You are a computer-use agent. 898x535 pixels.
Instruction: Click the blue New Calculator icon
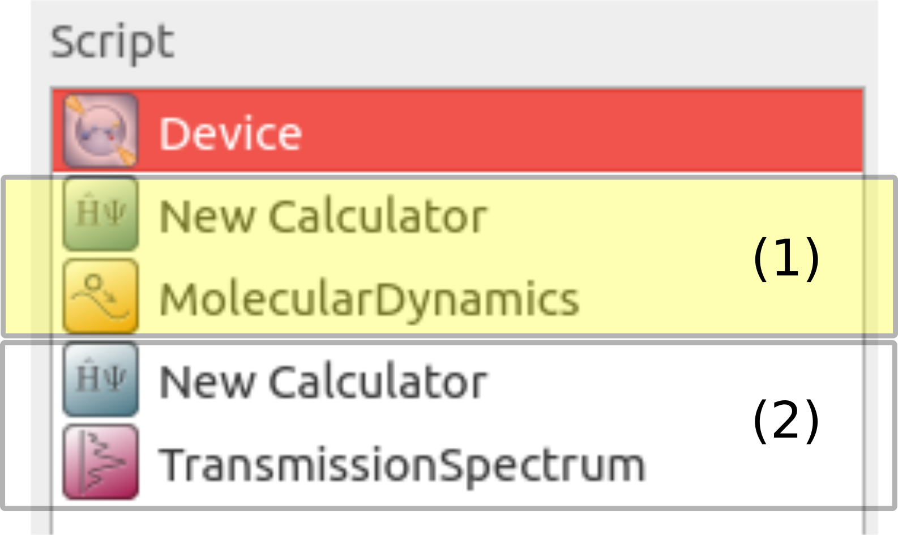click(100, 379)
